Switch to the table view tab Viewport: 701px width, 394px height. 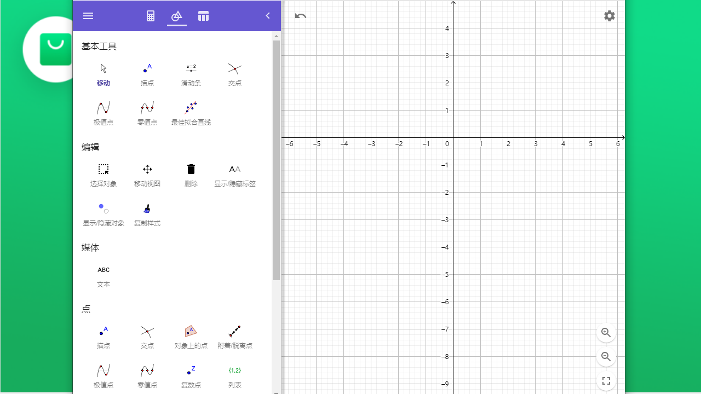(203, 15)
